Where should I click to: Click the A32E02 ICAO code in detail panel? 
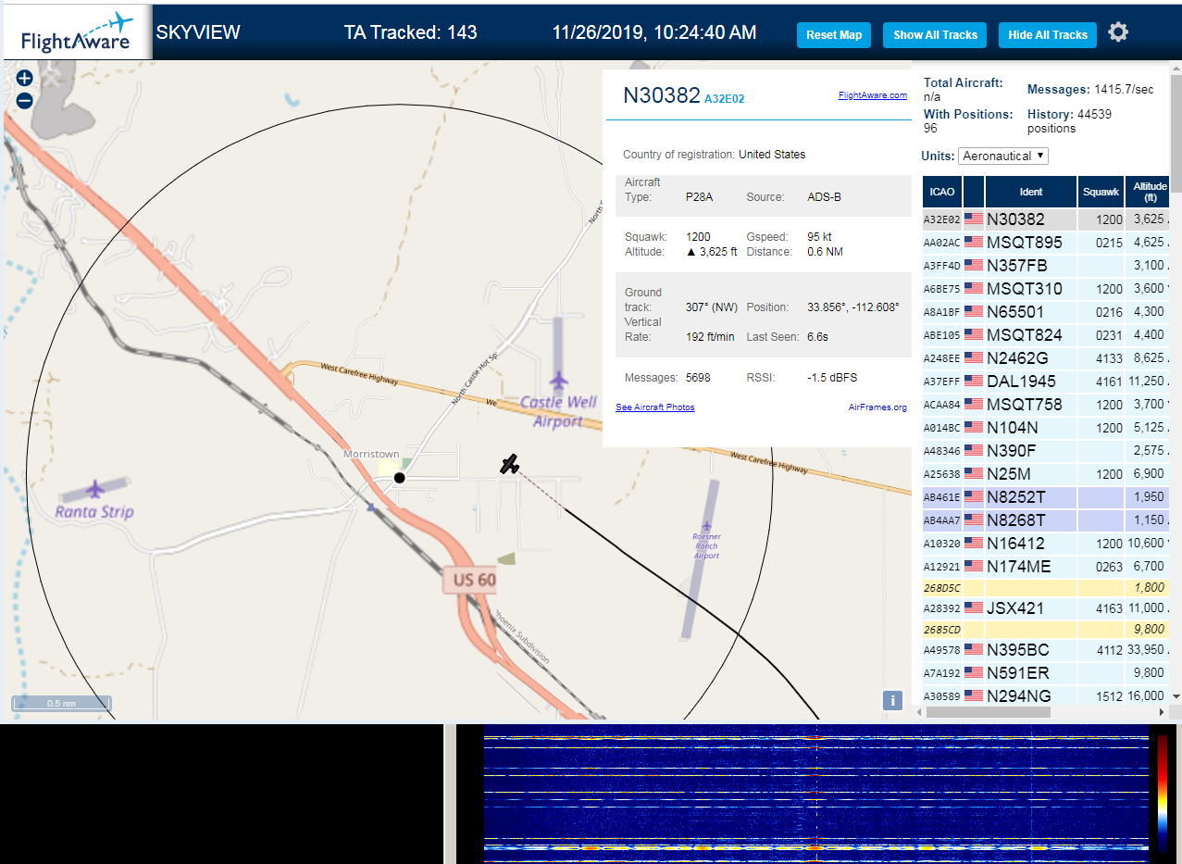(x=724, y=98)
